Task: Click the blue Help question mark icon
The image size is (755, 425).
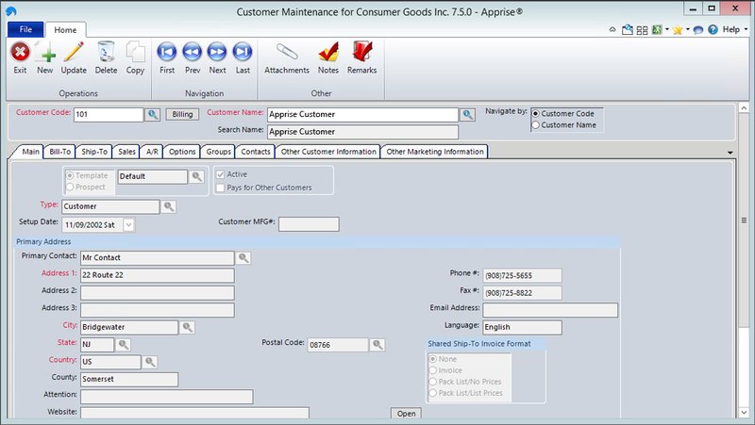Action: [713, 30]
